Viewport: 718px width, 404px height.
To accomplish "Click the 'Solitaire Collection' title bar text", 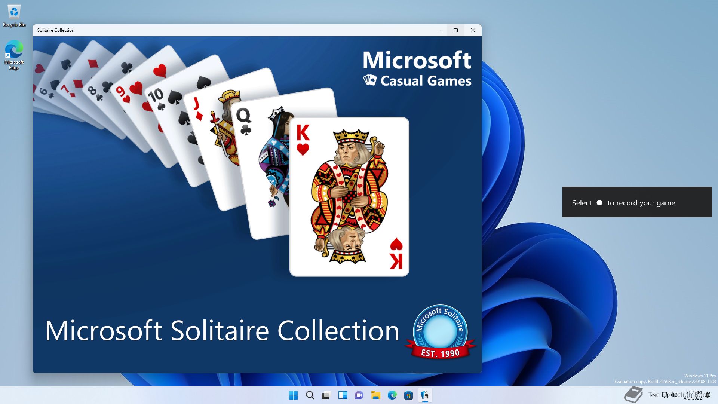I will click(x=56, y=30).
